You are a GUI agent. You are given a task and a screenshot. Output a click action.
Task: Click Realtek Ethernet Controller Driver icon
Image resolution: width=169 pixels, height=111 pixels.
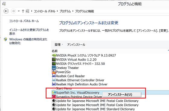(x=54, y=80)
